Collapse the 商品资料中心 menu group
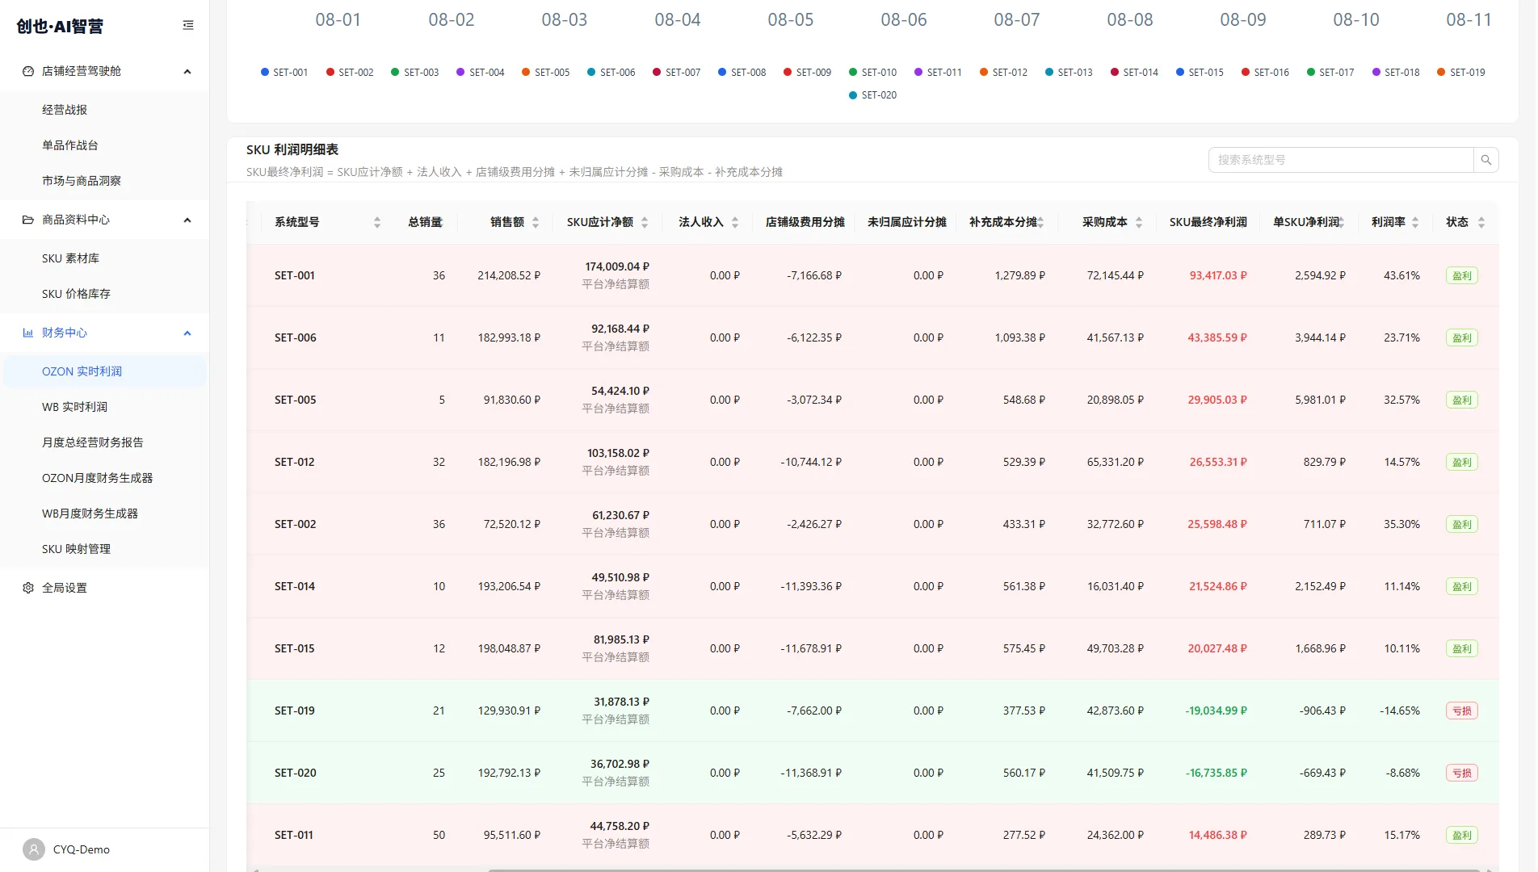 105,220
